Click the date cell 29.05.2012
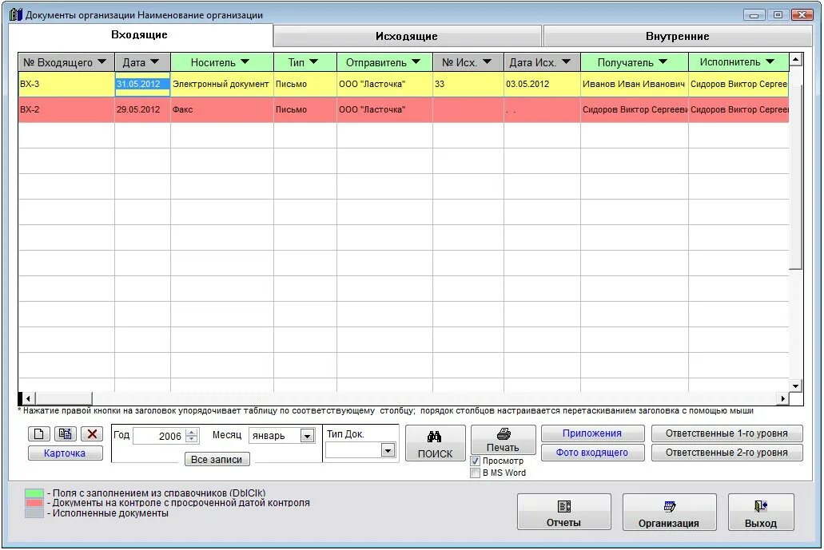824x550 pixels. pyautogui.click(x=142, y=109)
